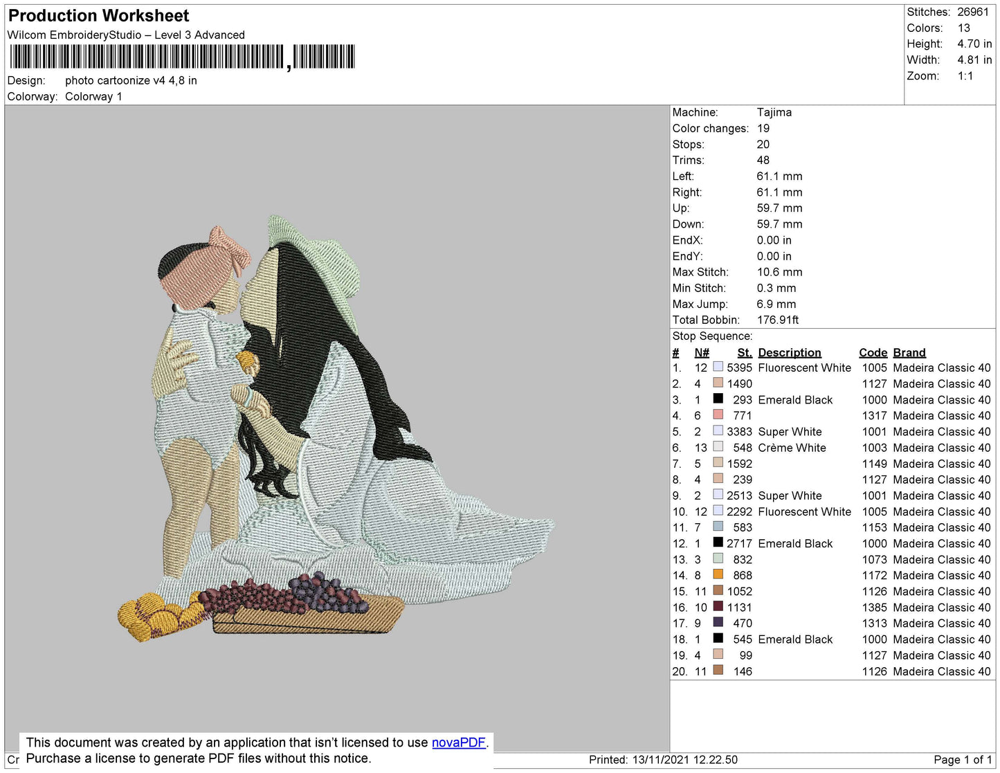Image resolution: width=1000 pixels, height=773 pixels.
Task: Click the Code column header
Action: coord(873,352)
